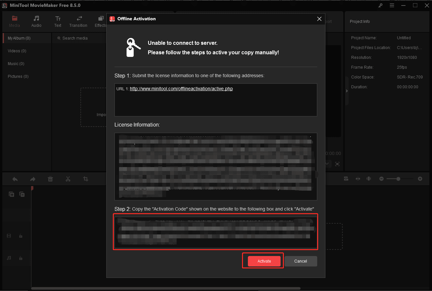Toggle the lock on the video track
The height and width of the screenshot is (291, 432).
21,235
